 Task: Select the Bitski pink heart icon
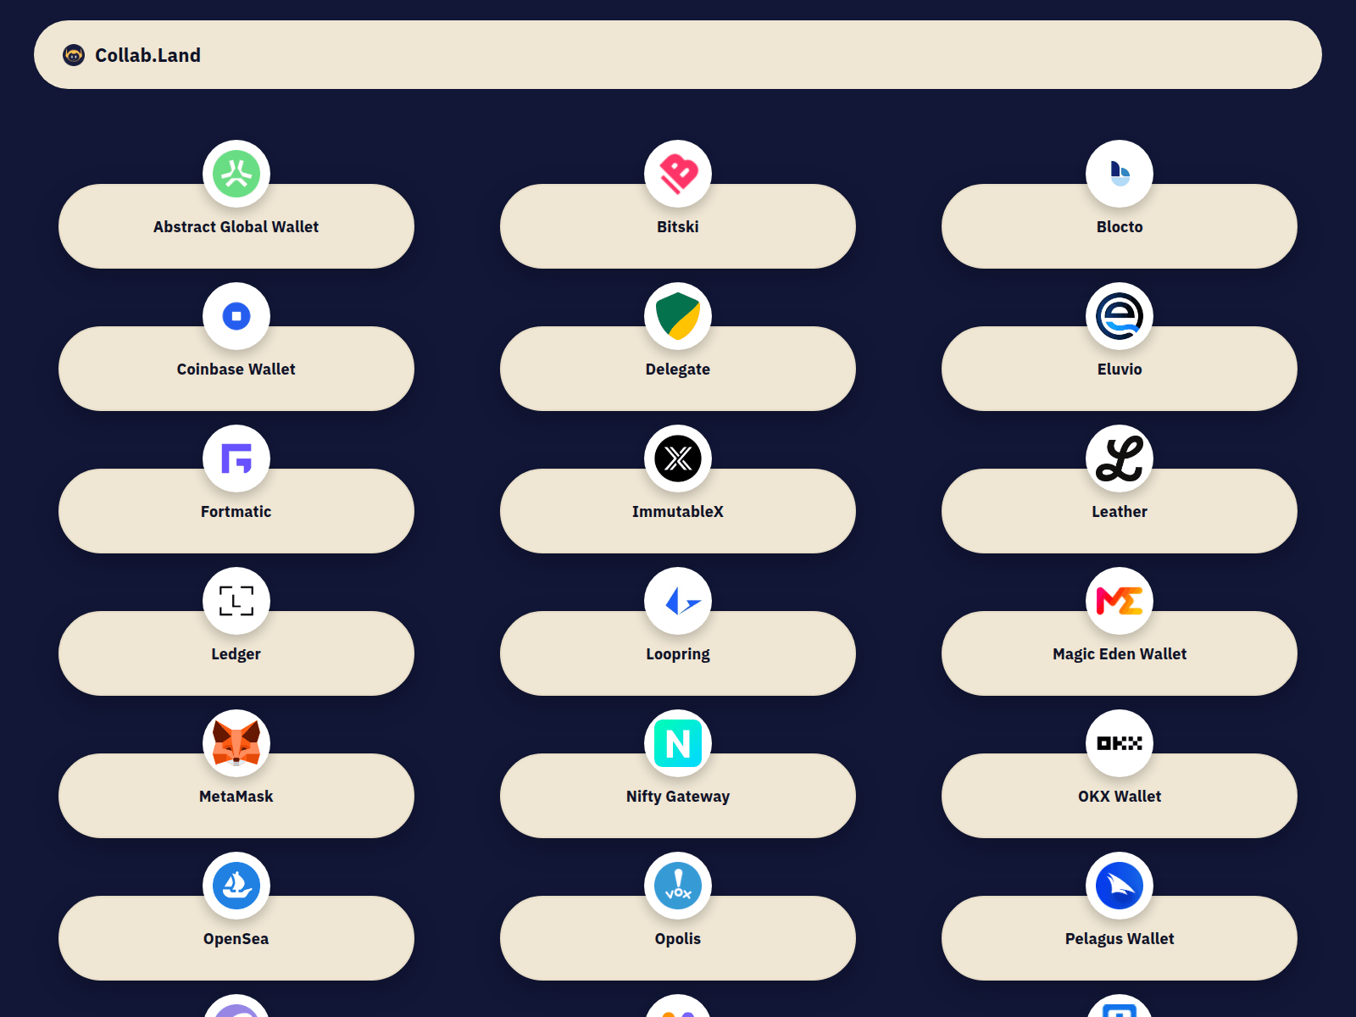[x=678, y=174]
